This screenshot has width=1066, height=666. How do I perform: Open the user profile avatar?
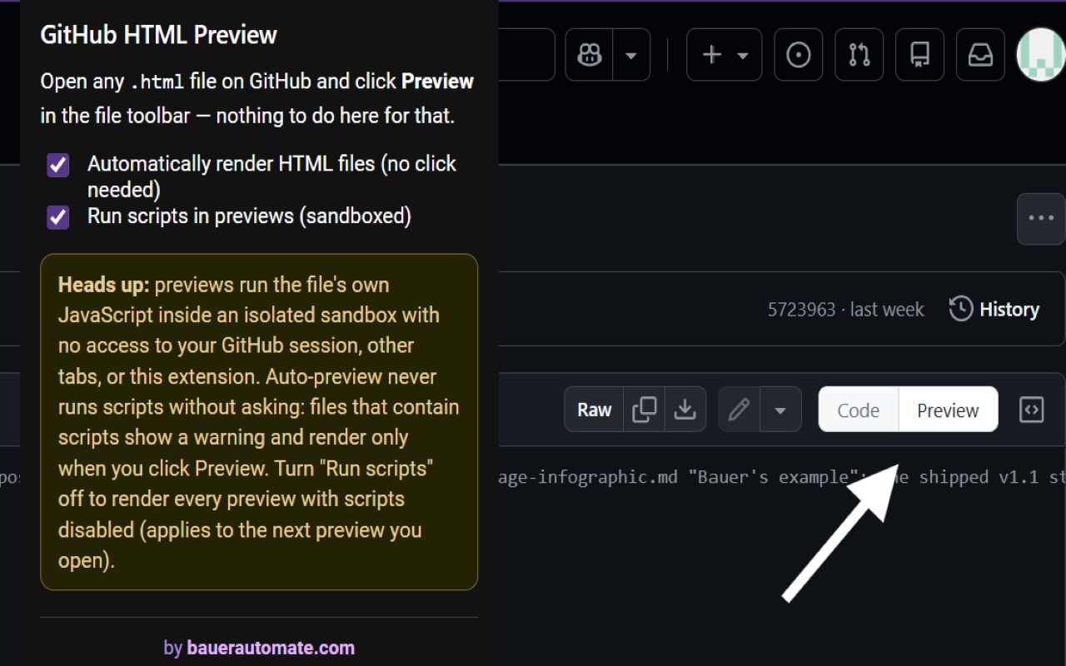1041,55
